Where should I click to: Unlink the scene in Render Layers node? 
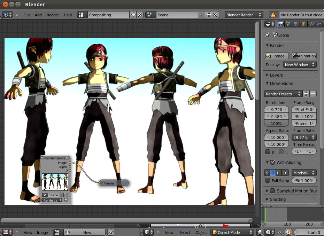65,195
